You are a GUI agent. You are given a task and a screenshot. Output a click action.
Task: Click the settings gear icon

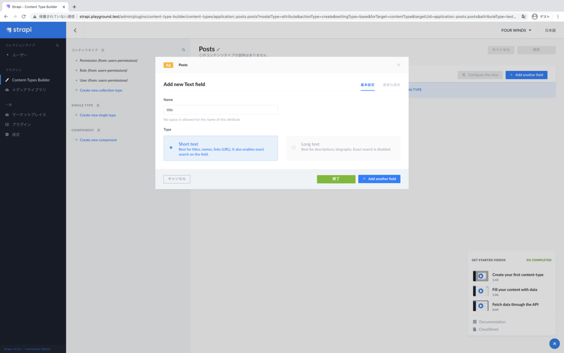pos(7,134)
